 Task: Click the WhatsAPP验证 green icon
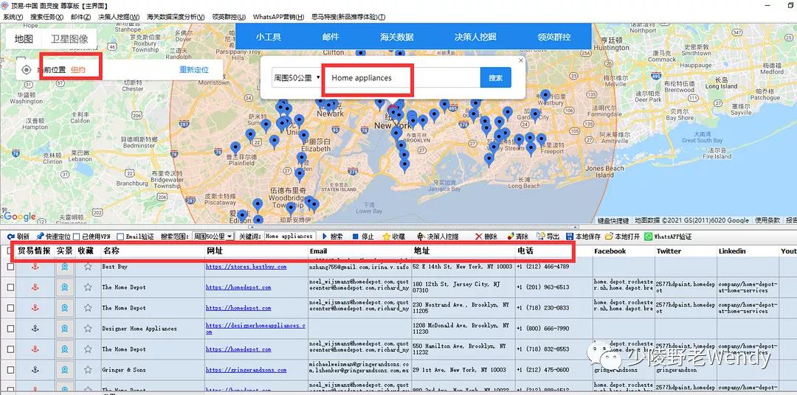648,237
